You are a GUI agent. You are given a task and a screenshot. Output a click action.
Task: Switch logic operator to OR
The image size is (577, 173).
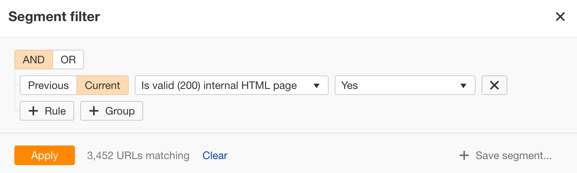point(68,60)
